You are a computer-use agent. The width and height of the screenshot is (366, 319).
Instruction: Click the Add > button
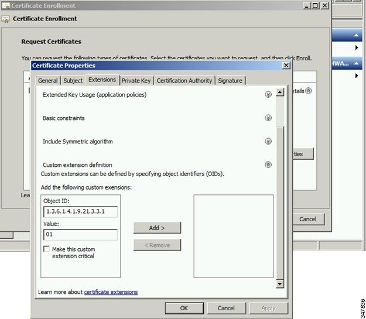pyautogui.click(x=157, y=228)
